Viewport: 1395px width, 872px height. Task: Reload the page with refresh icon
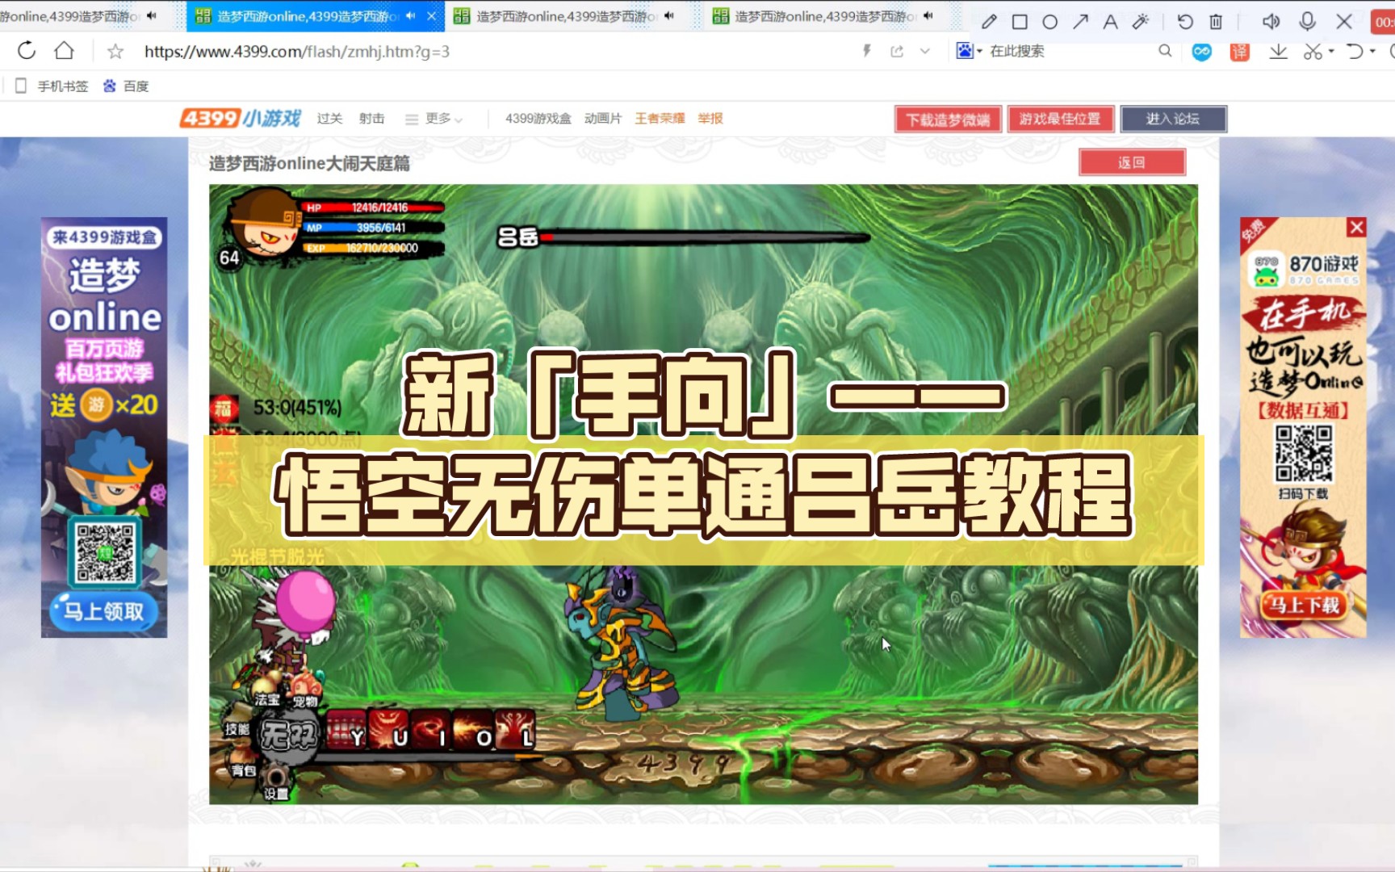tap(27, 51)
